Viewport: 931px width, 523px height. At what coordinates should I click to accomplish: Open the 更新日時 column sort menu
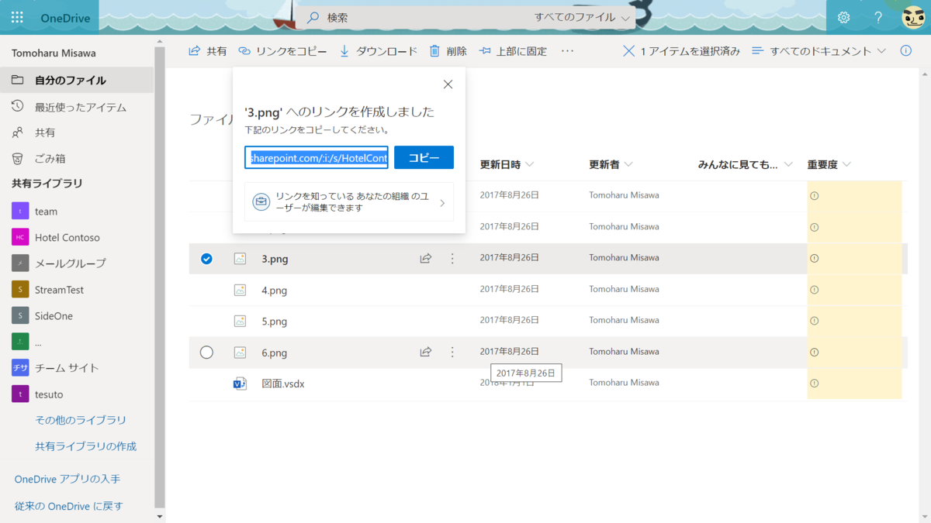click(x=507, y=164)
